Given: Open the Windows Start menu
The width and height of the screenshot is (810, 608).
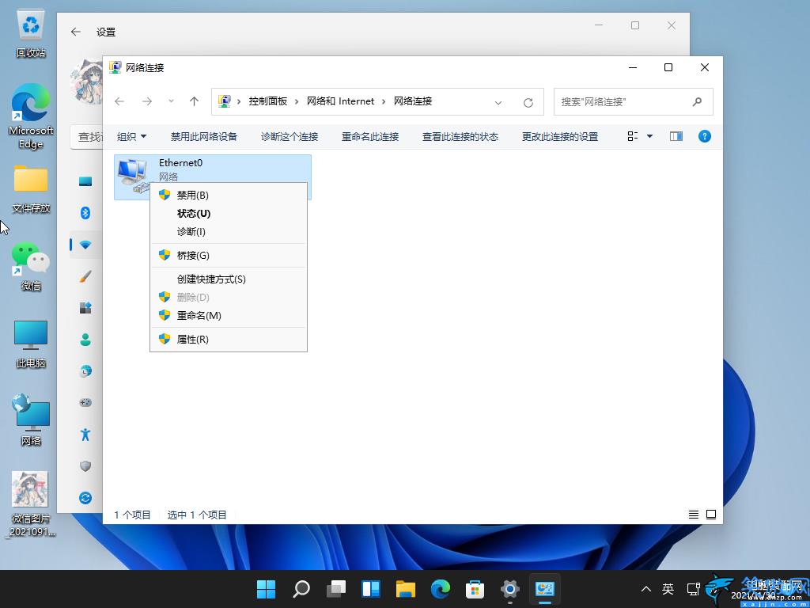Looking at the screenshot, I should [267, 588].
